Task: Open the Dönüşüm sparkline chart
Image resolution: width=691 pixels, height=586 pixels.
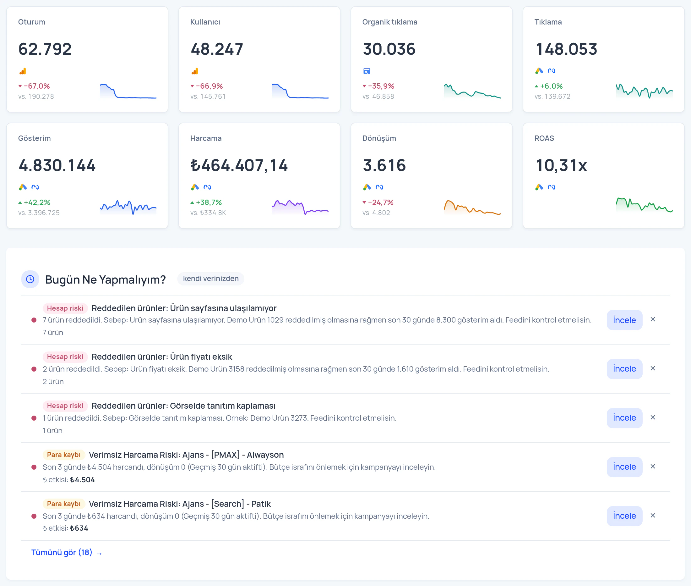Action: click(x=472, y=207)
